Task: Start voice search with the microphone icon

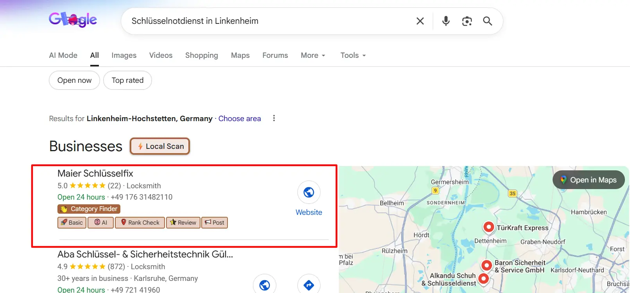Action: click(x=446, y=21)
